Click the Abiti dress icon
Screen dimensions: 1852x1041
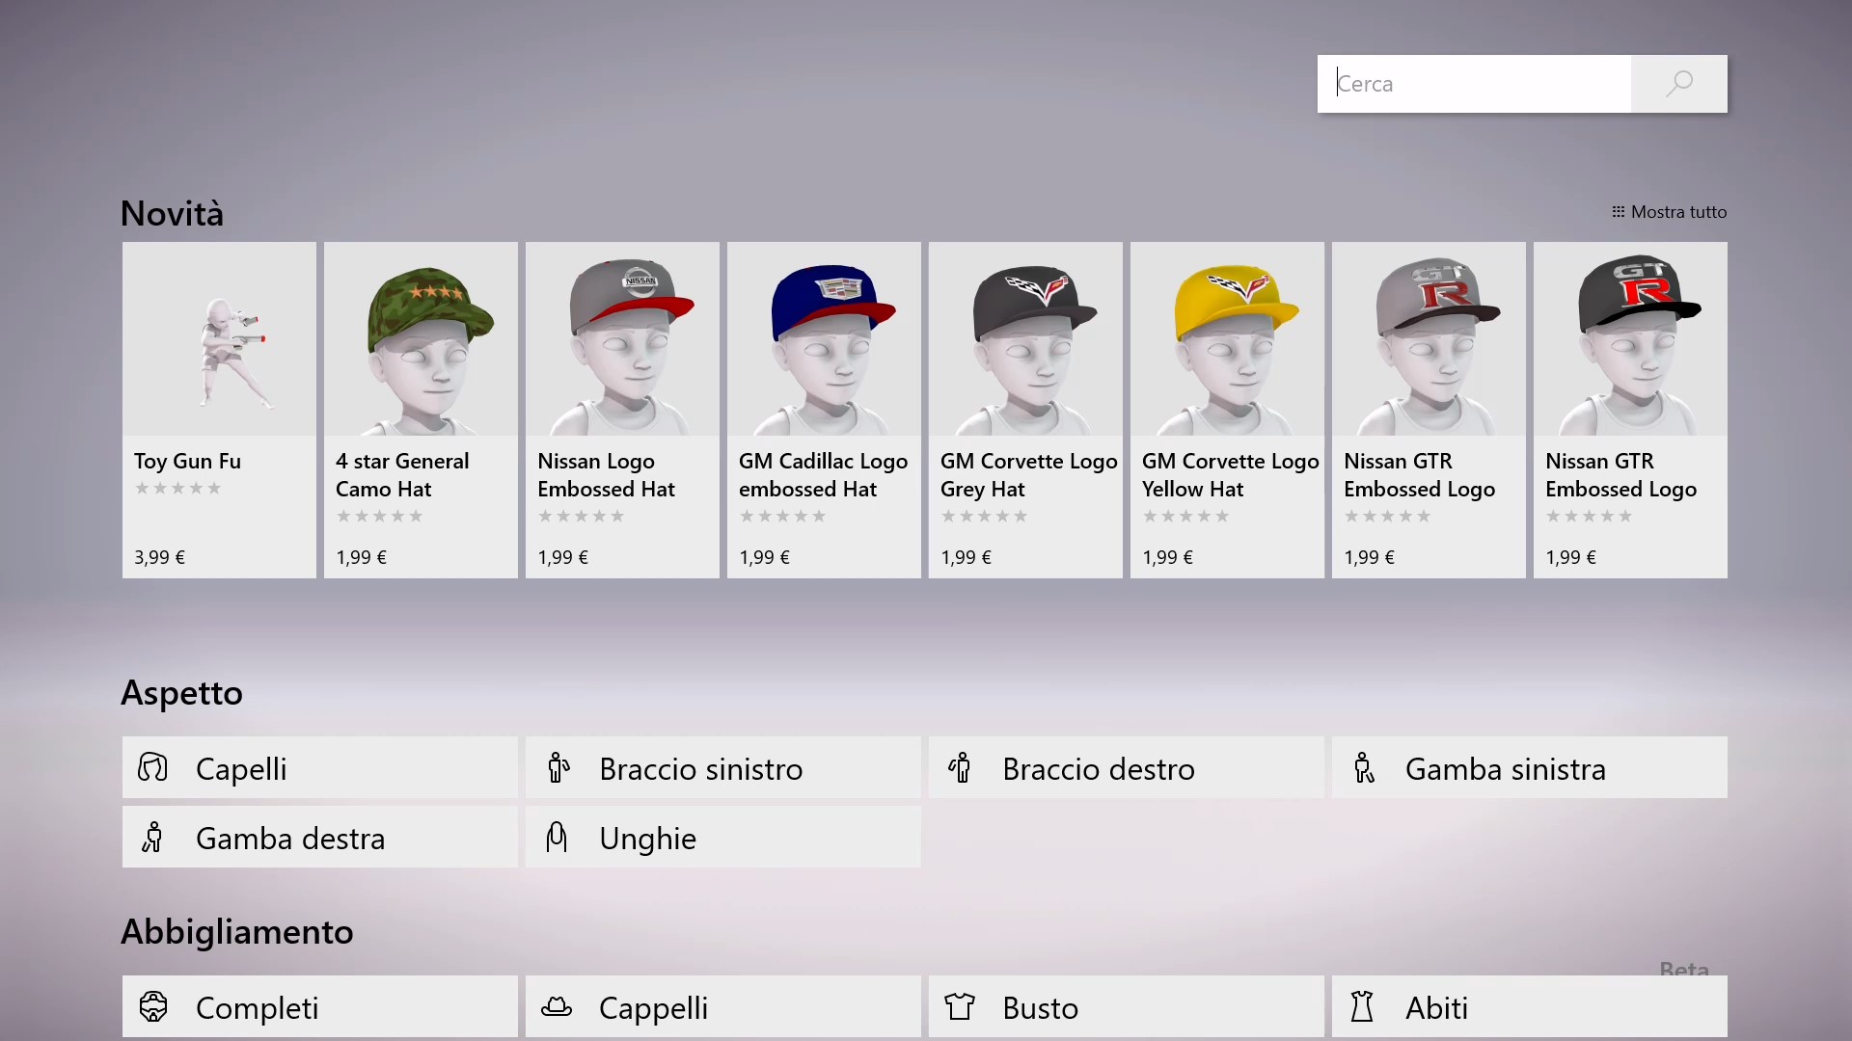click(1362, 1006)
